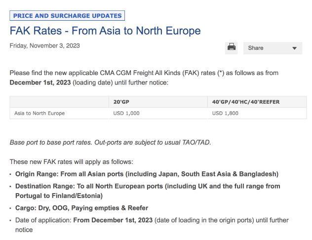
Task: Click the 'These new FAK rates will apply' line
Action: click(71, 161)
